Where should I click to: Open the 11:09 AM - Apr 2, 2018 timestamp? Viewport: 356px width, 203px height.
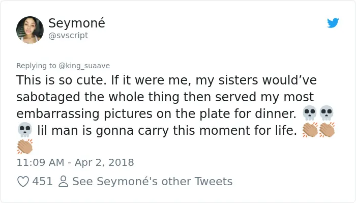click(75, 162)
